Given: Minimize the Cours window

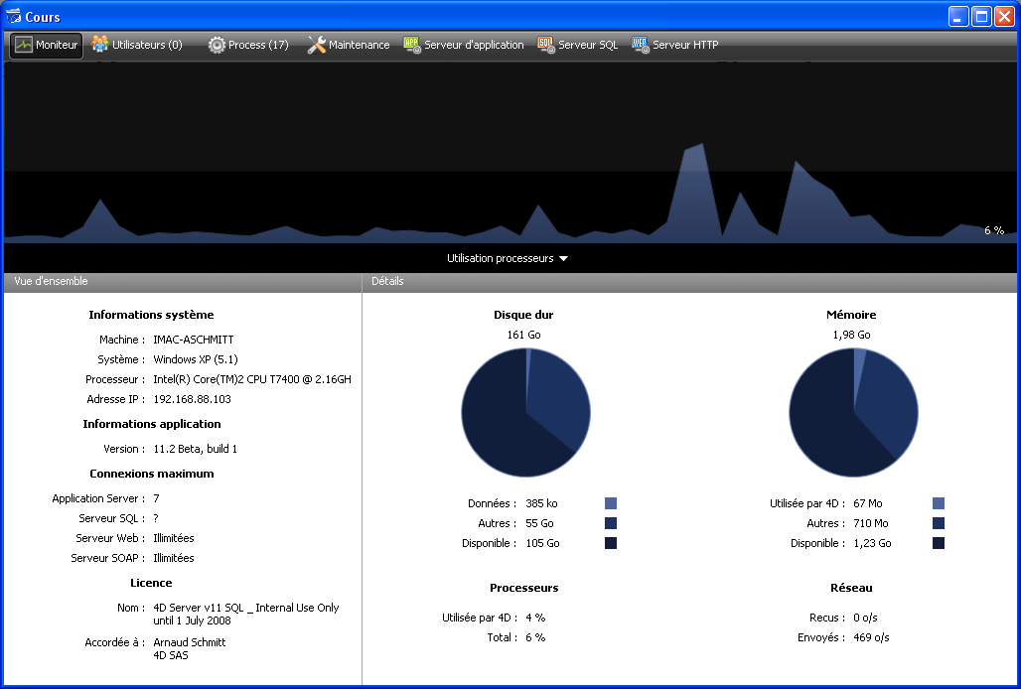Looking at the screenshot, I should point(958,16).
